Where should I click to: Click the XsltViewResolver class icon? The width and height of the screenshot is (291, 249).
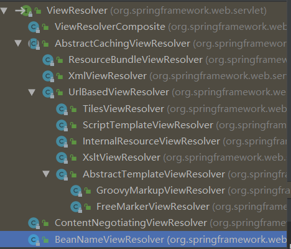tap(62, 157)
